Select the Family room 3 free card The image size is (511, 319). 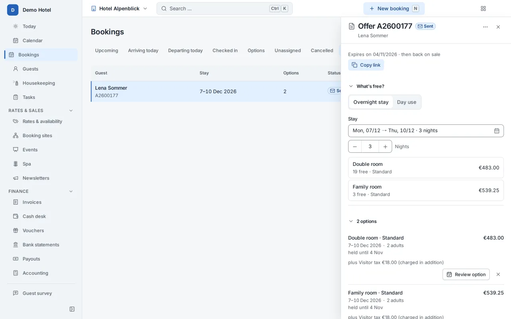pyautogui.click(x=426, y=191)
